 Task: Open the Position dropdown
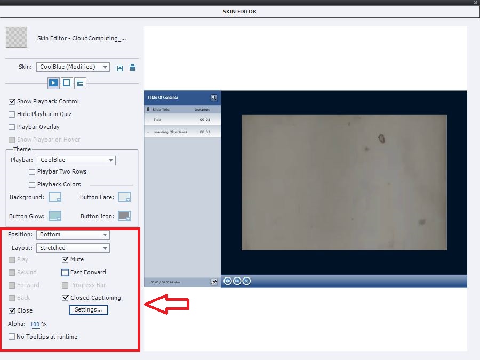(x=73, y=234)
